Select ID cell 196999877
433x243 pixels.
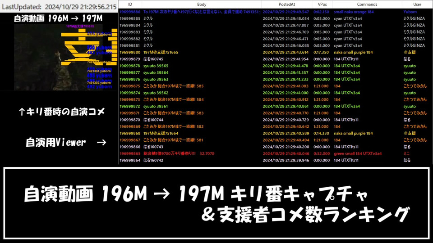coord(130,72)
